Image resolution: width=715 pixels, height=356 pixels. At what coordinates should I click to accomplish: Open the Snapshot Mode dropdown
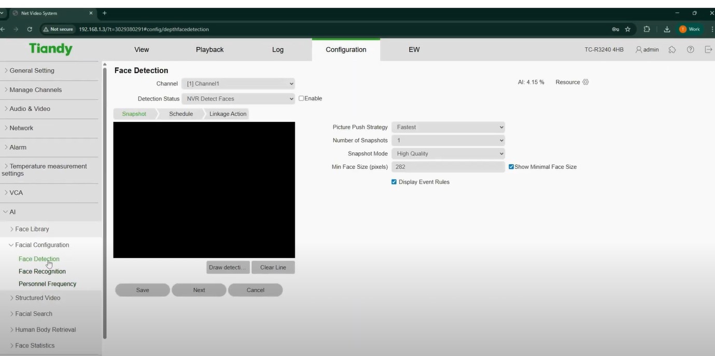pos(448,153)
